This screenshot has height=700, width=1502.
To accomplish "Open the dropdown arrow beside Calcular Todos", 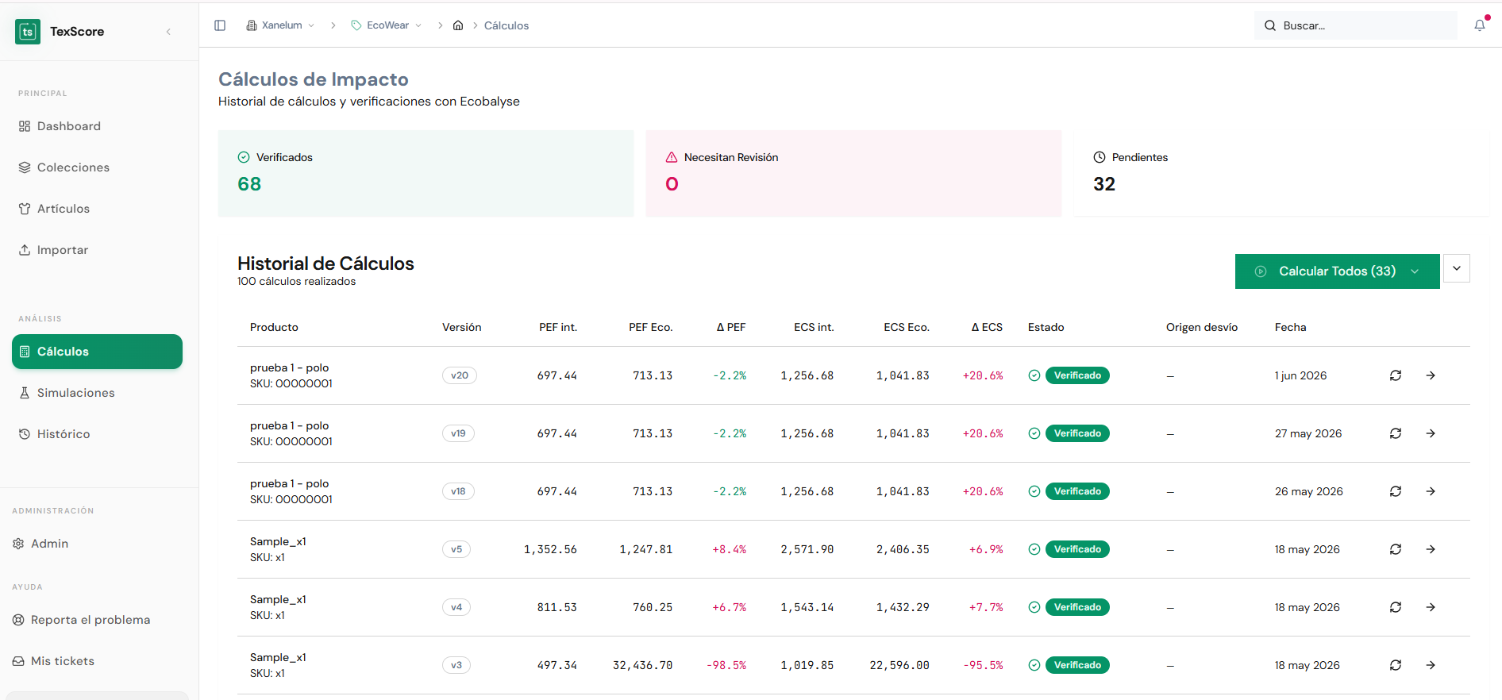I will click(1457, 268).
